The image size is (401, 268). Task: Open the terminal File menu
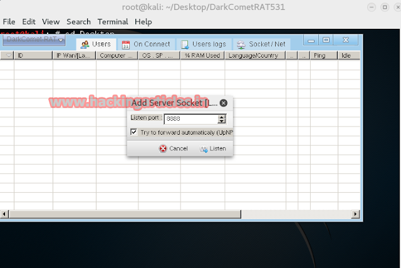pyautogui.click(x=9, y=22)
